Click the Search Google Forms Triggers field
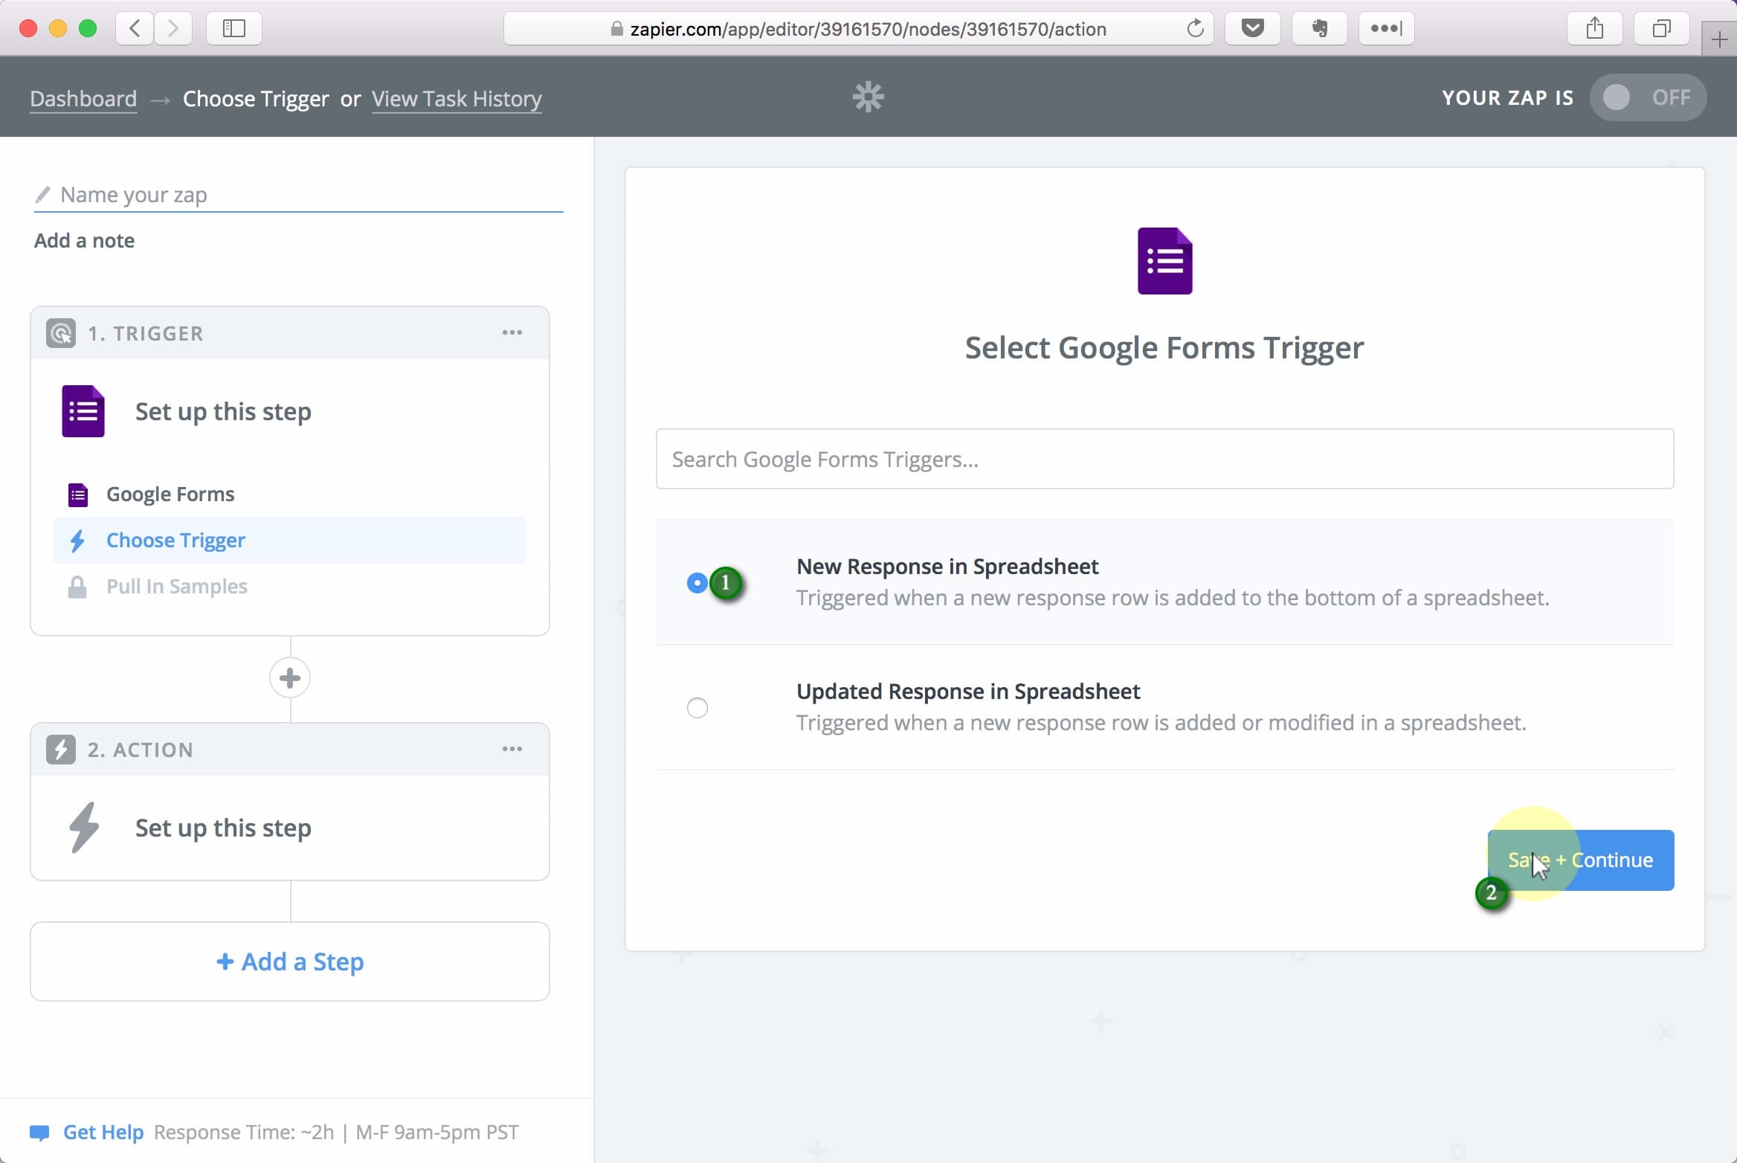The image size is (1737, 1163). click(x=1164, y=458)
